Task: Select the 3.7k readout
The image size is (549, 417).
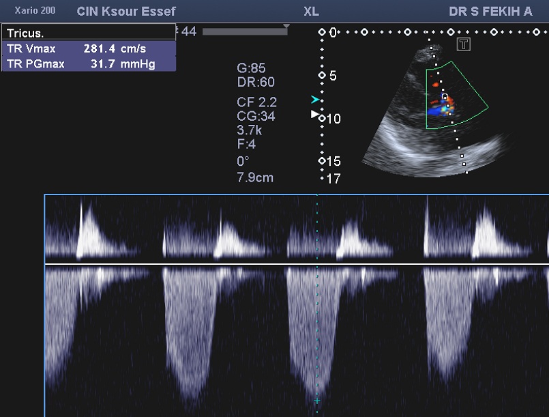Action: (x=250, y=130)
